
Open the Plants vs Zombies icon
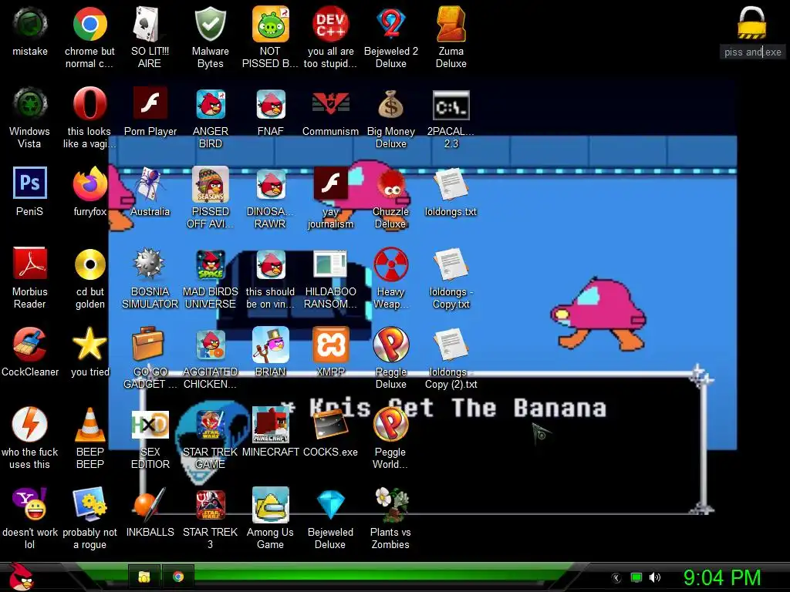click(391, 504)
